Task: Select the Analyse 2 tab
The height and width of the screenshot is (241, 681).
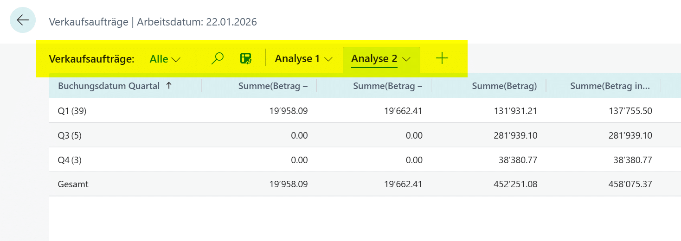Action: [x=374, y=59]
